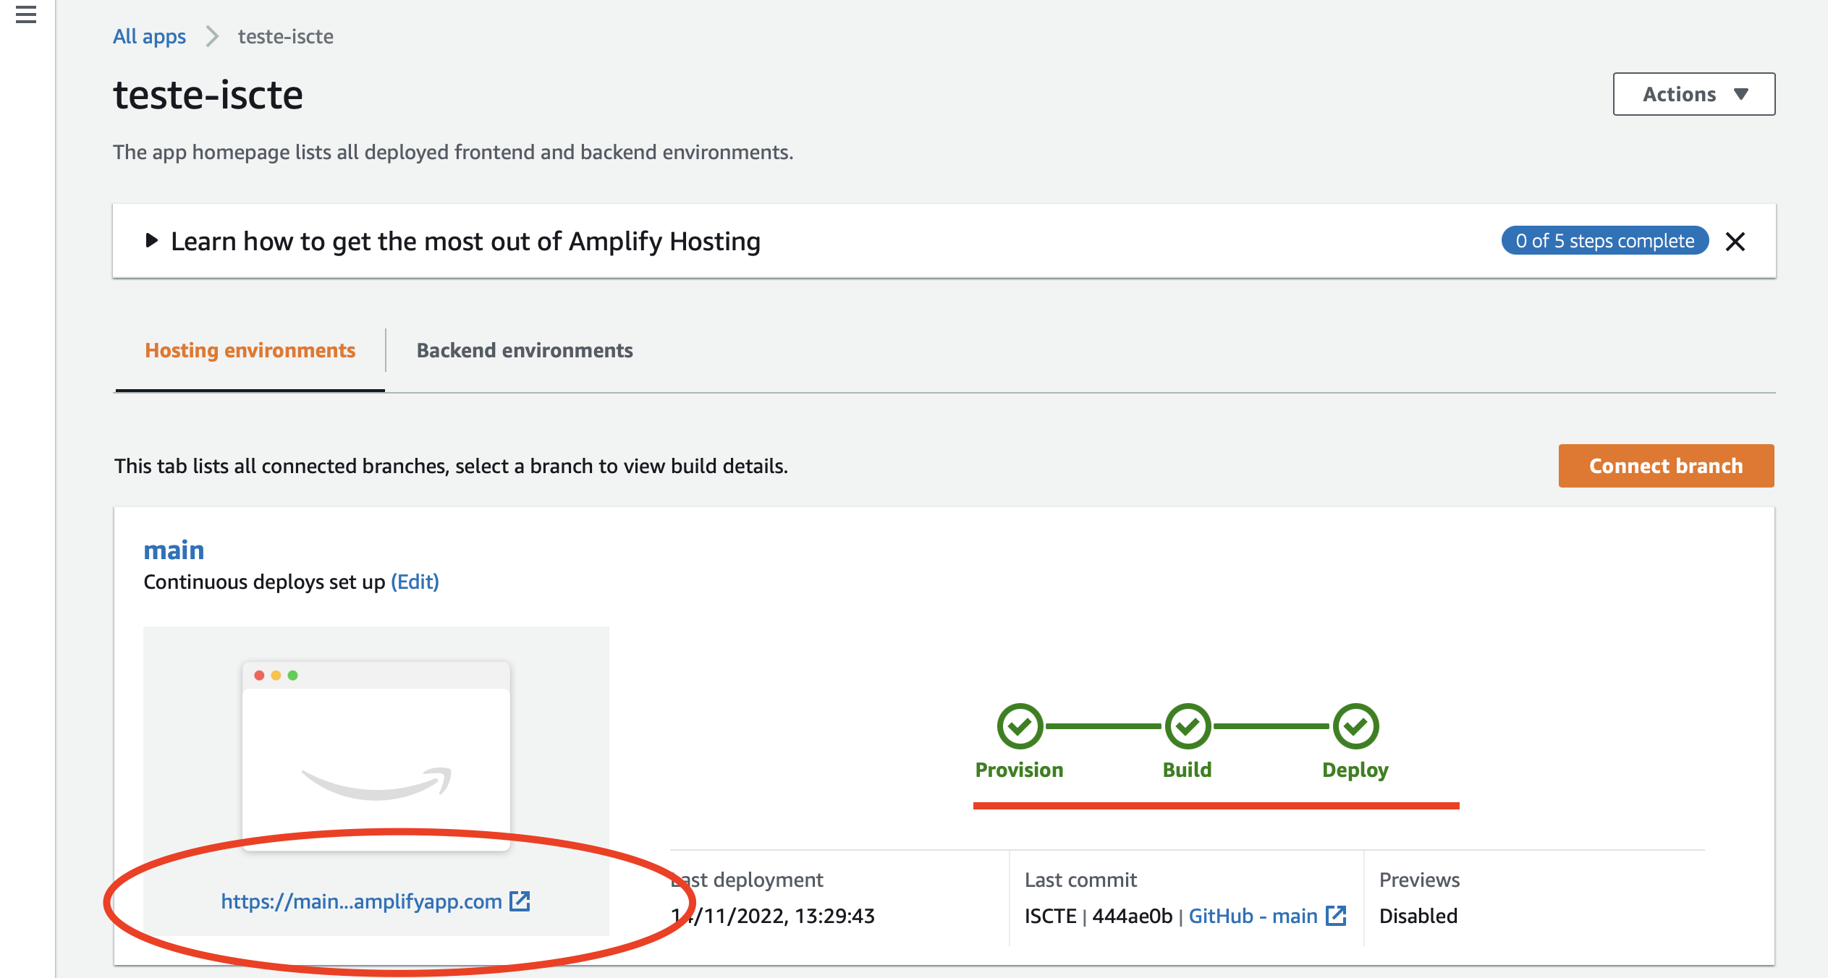The height and width of the screenshot is (978, 1828).
Task: Click the commit hash 444ae0b
Action: [1132, 916]
